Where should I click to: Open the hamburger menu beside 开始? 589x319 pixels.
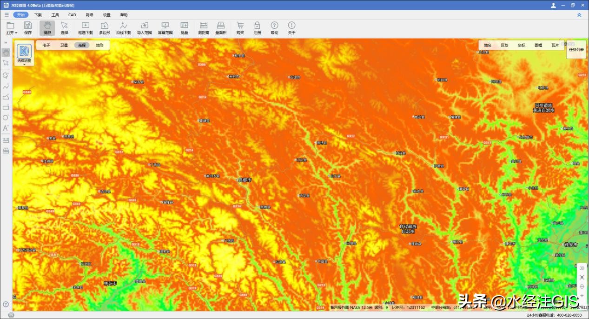click(x=7, y=15)
